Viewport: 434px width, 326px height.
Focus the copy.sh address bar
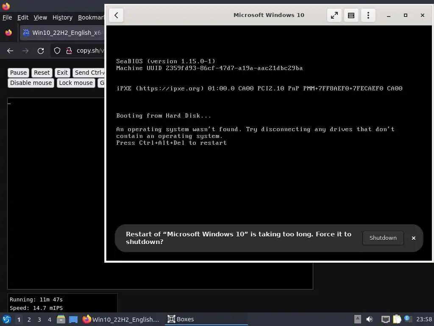point(90,51)
